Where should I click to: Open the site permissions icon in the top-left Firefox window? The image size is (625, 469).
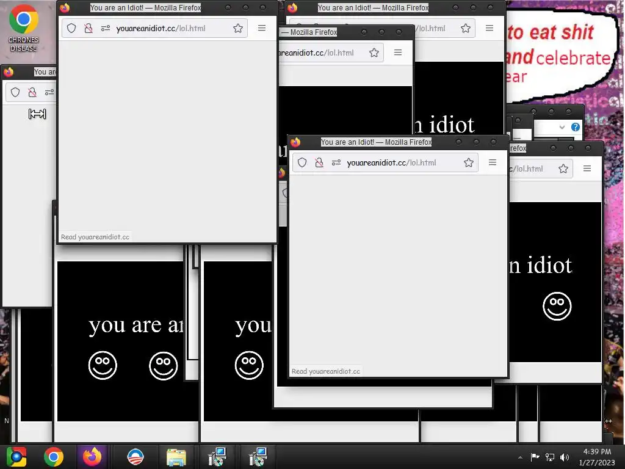point(105,28)
